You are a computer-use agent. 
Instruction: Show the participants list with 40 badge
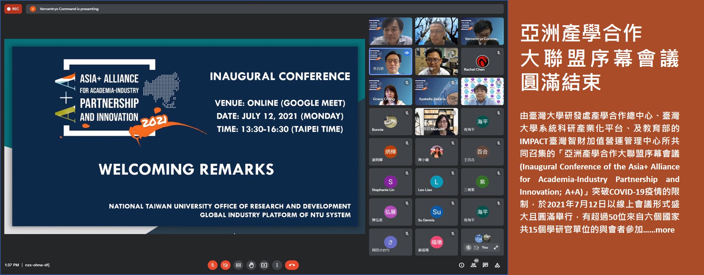coord(474,264)
